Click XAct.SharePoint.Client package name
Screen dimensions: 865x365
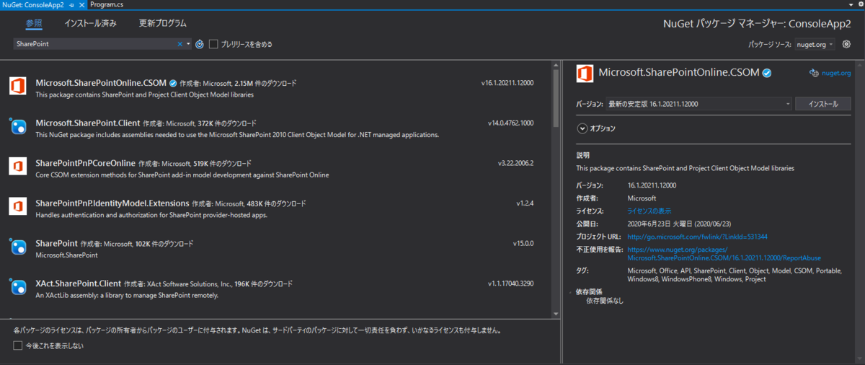77,283
